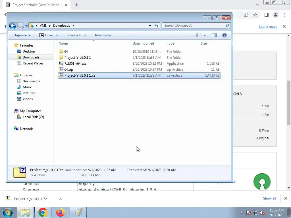Select Downloads in the navigation pane
Screen dimensions: 291x218
[31, 57]
